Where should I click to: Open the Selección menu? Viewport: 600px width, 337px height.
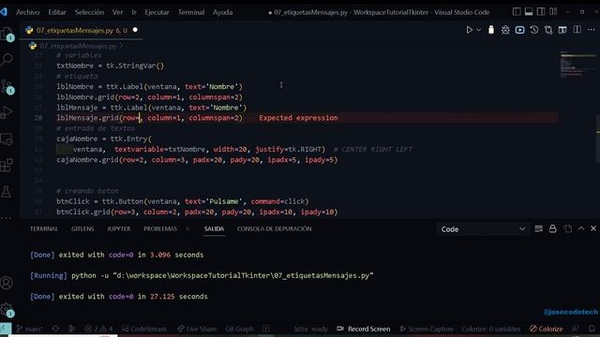coord(89,12)
